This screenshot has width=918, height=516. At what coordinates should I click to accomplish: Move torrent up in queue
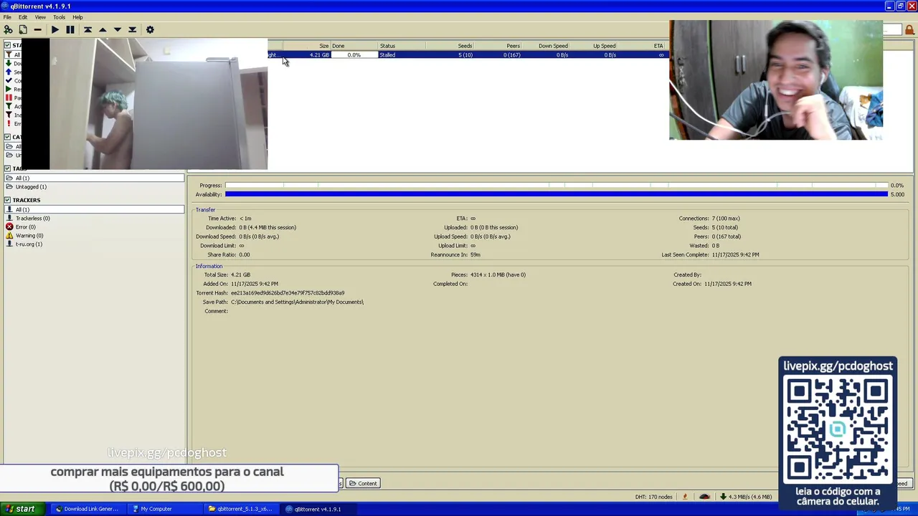pyautogui.click(x=103, y=29)
